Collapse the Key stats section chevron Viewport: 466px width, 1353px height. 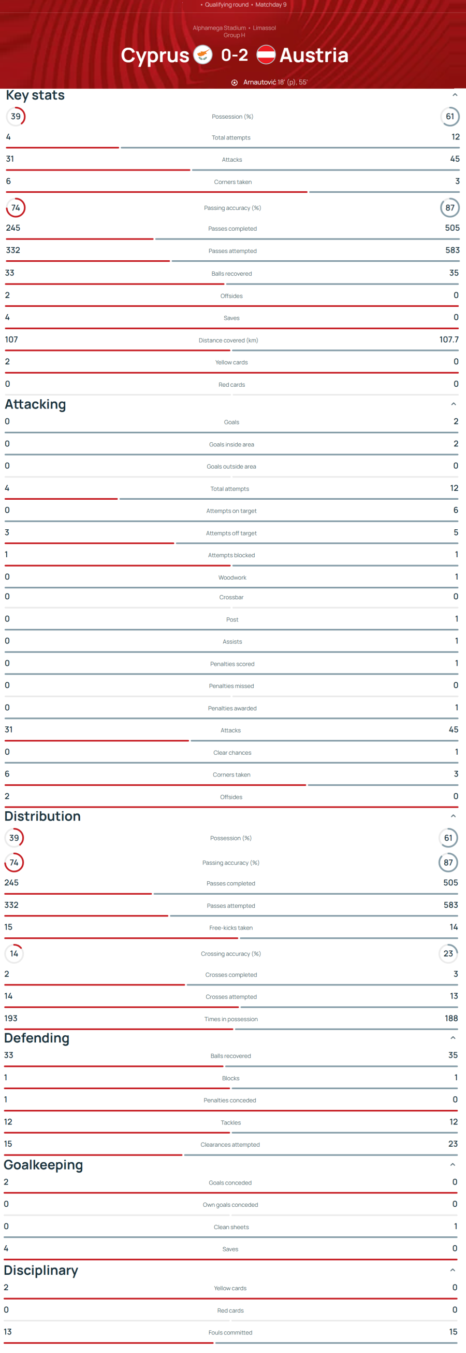[455, 95]
